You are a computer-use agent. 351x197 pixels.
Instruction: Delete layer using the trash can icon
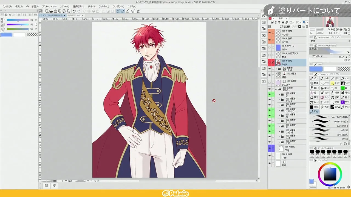click(x=307, y=27)
